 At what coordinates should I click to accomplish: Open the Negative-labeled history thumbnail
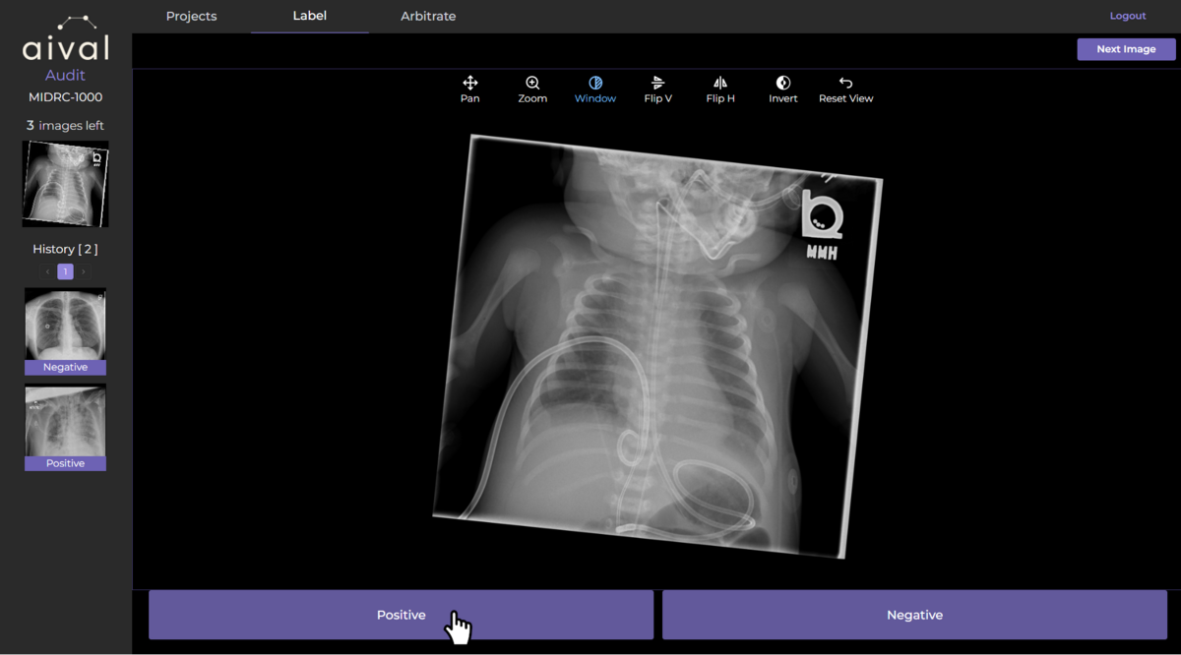[65, 325]
